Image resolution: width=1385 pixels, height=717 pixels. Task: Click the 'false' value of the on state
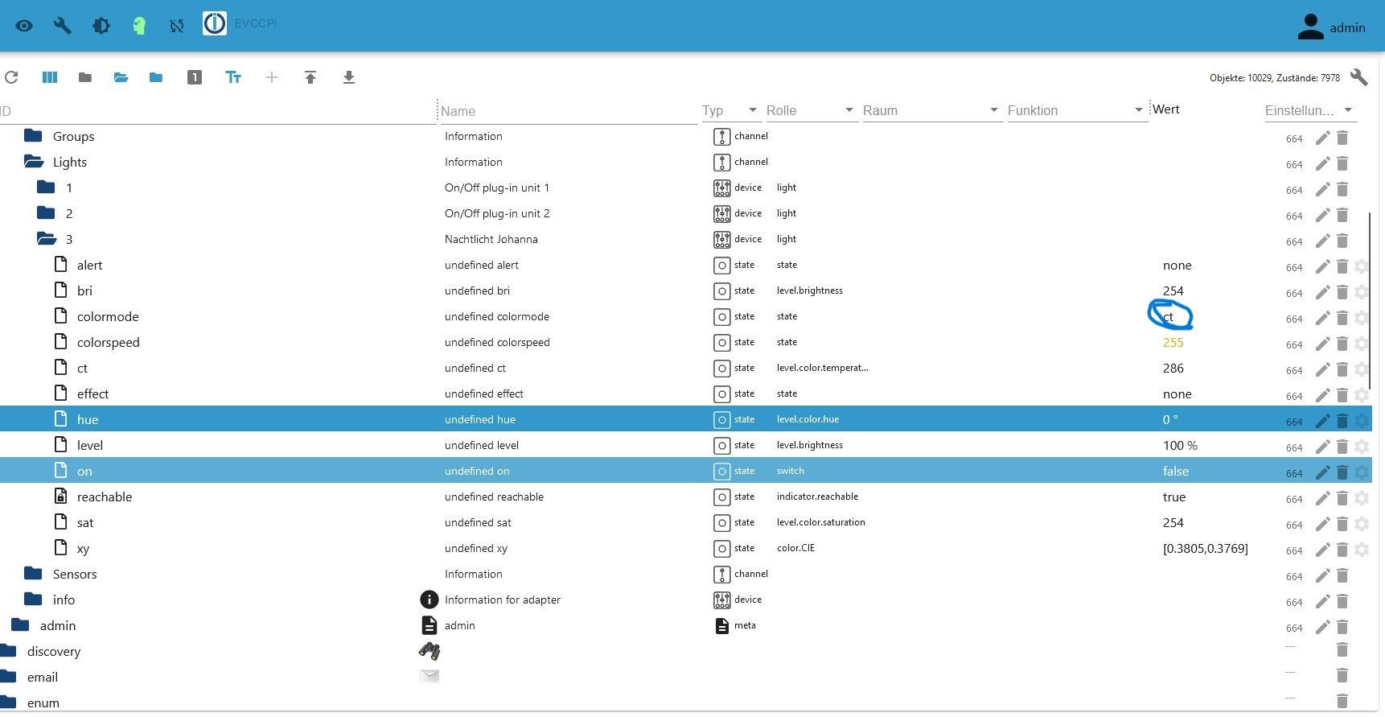click(x=1175, y=471)
